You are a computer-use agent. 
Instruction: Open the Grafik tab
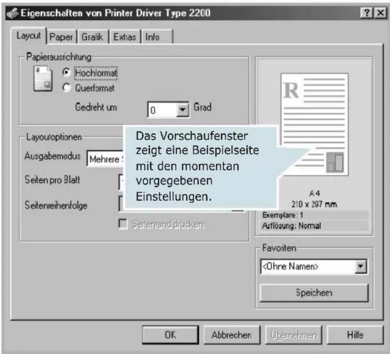coord(92,37)
